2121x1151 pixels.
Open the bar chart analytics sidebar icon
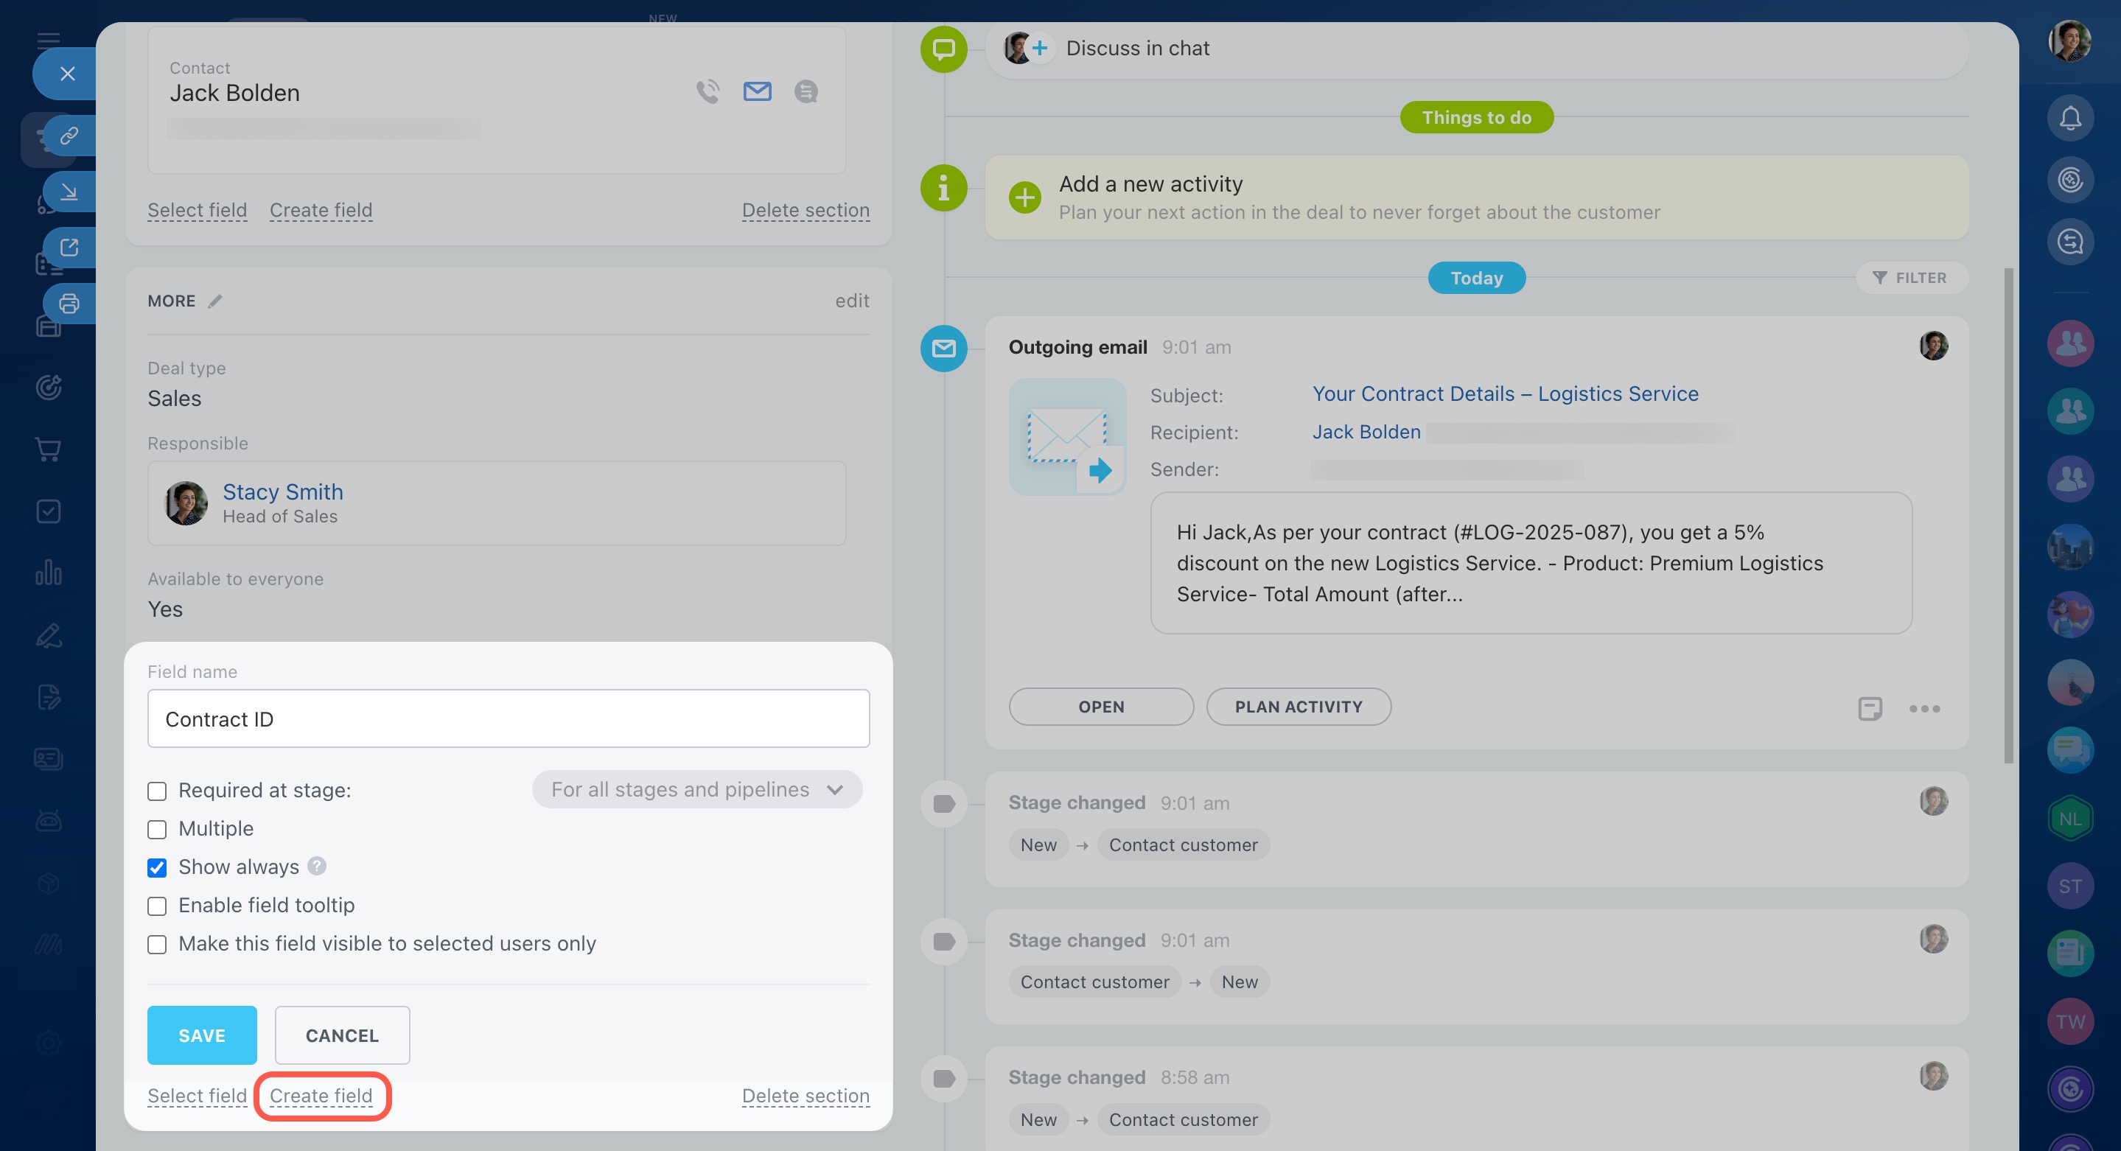tap(49, 573)
